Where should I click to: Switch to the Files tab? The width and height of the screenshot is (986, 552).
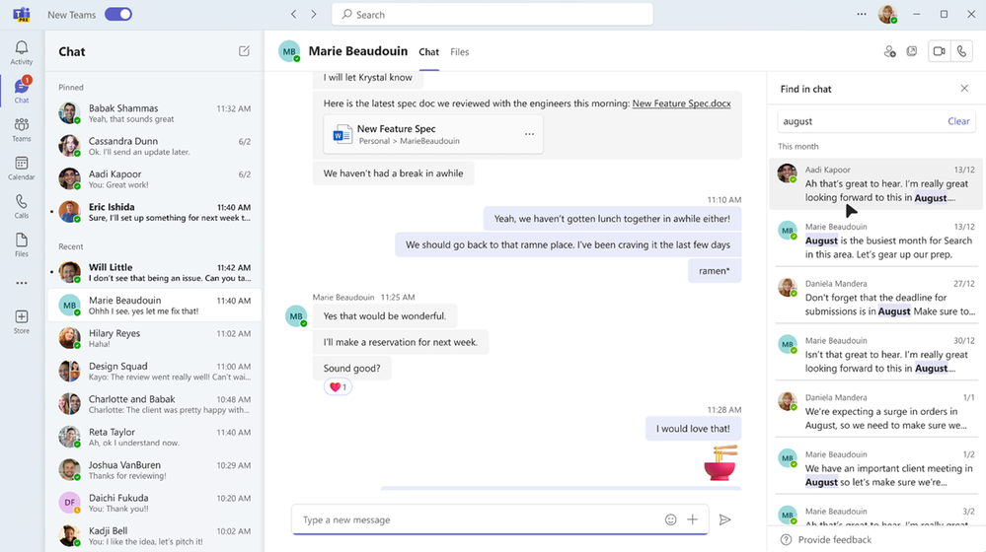coord(460,52)
